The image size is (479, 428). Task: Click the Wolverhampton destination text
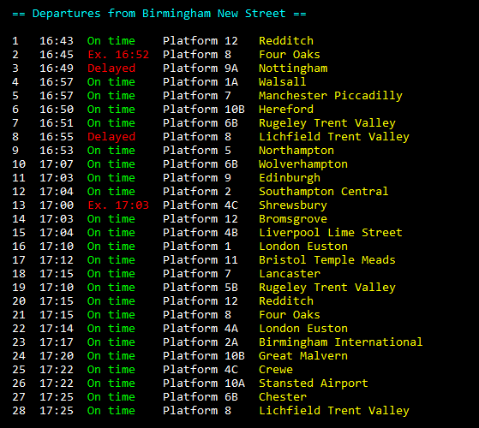[x=303, y=164]
